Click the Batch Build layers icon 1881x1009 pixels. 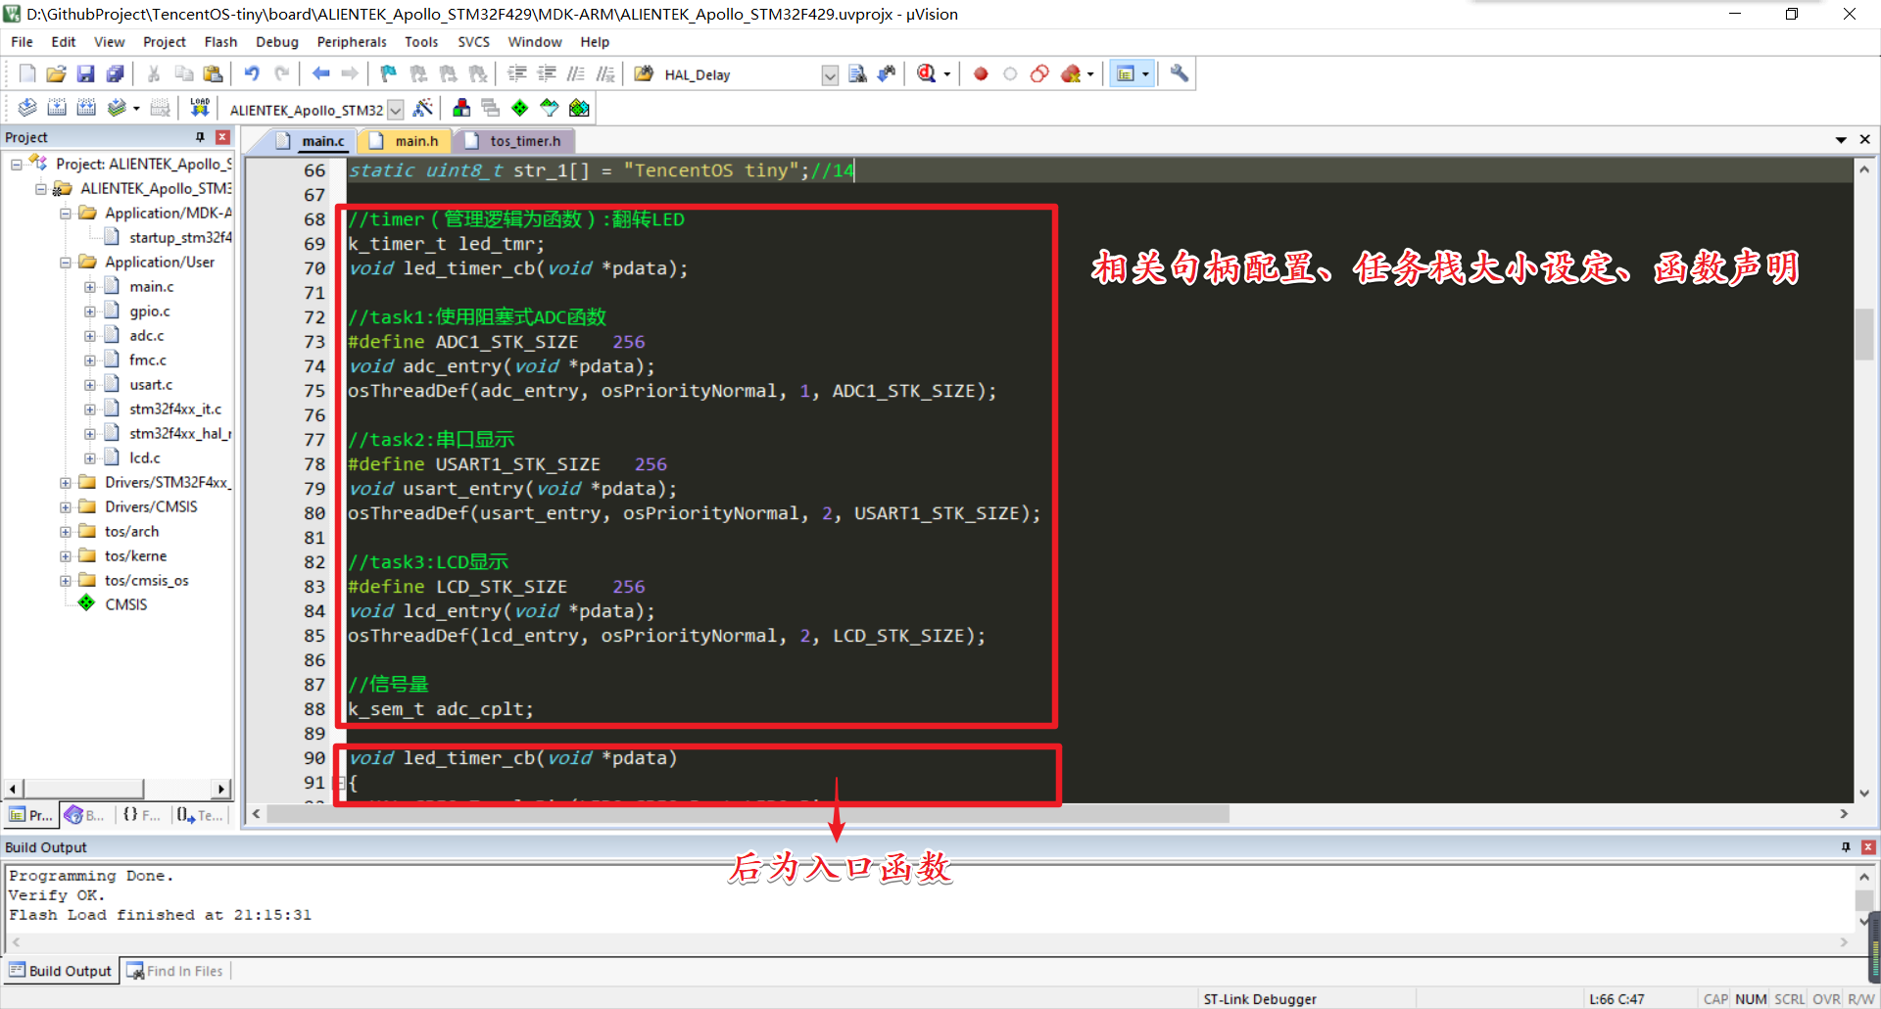pyautogui.click(x=117, y=108)
